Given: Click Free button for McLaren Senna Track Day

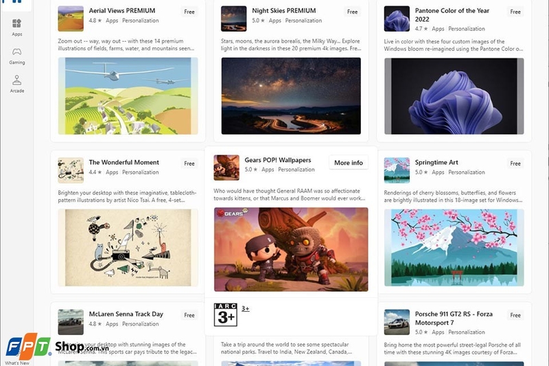Looking at the screenshot, I should [x=189, y=315].
